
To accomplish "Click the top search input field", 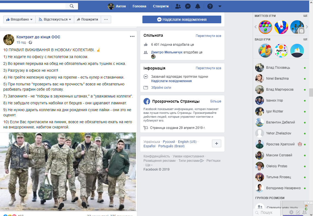I will [x=33, y=6].
